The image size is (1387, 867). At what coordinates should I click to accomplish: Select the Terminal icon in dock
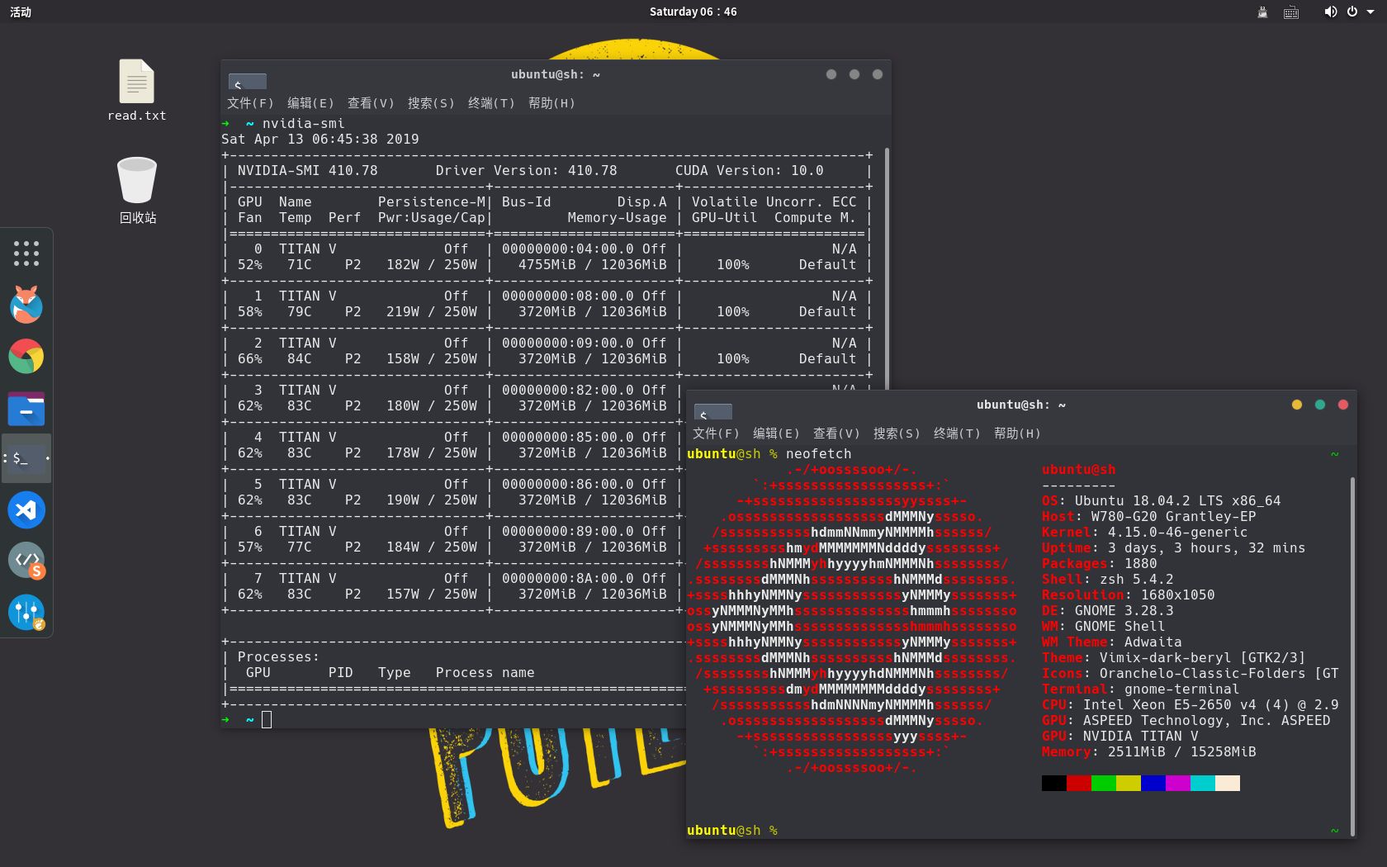pyautogui.click(x=26, y=458)
